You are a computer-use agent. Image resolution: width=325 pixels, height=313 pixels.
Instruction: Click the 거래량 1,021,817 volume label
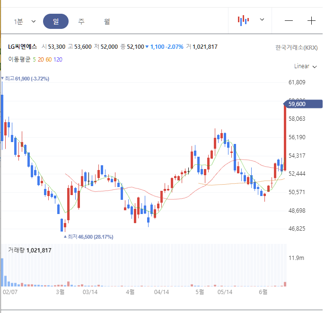click(30, 250)
